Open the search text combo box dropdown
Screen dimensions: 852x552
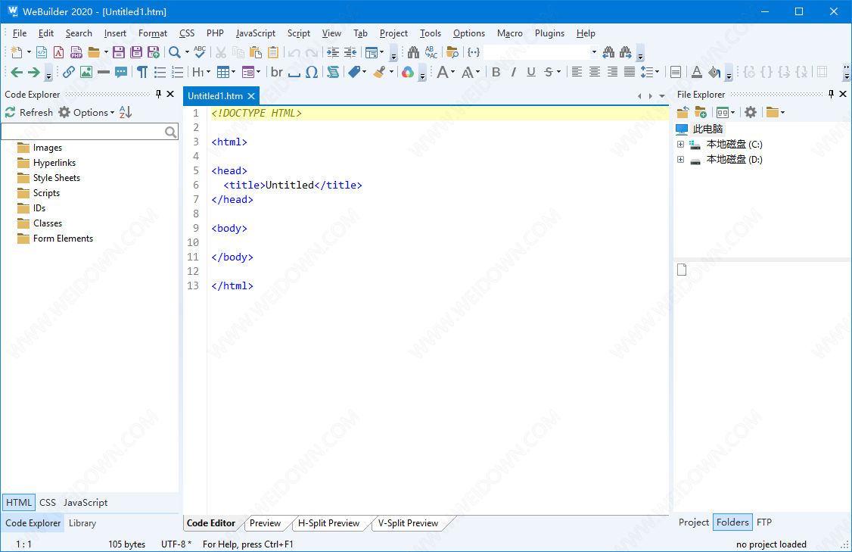(594, 52)
